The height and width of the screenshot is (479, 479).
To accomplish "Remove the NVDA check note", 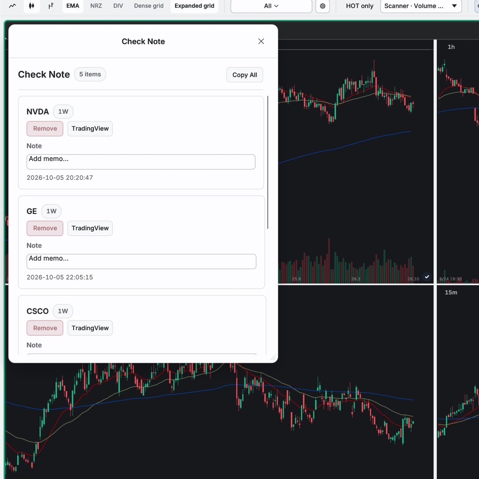I will tap(45, 128).
